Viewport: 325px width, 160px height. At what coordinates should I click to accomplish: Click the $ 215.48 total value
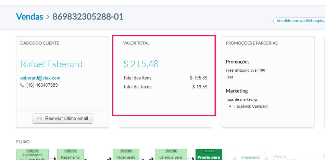141,64
